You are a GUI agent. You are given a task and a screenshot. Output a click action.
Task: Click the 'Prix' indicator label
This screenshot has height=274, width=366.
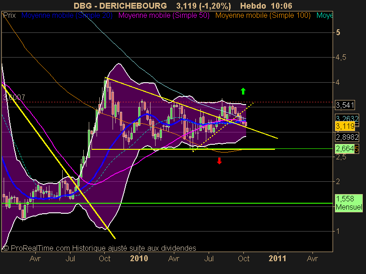[x=9, y=16]
